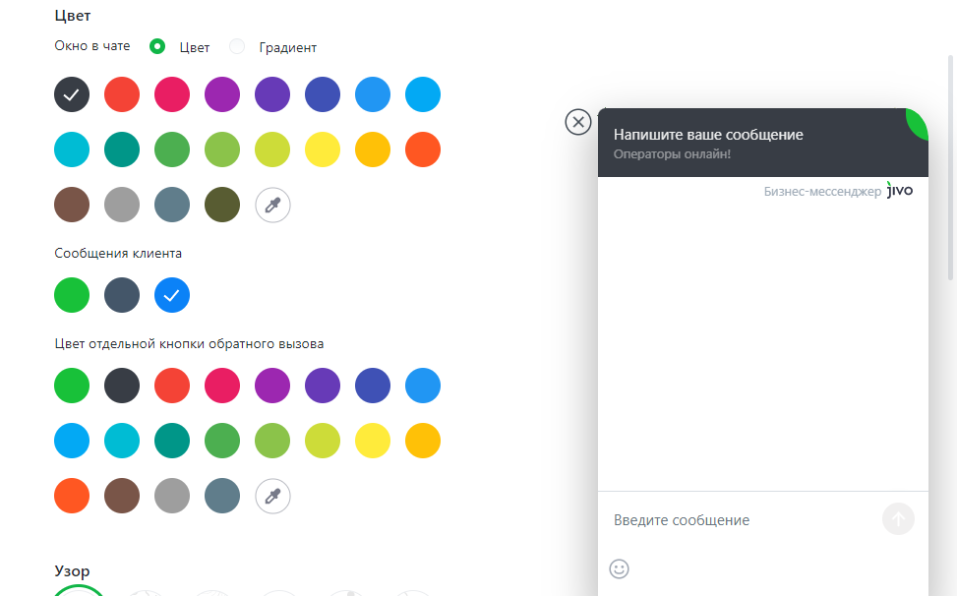Pick the lime swatch for callback button

click(x=323, y=441)
